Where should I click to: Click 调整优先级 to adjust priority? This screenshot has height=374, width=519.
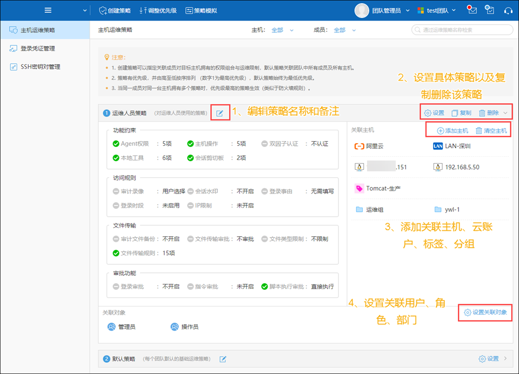tap(158, 10)
